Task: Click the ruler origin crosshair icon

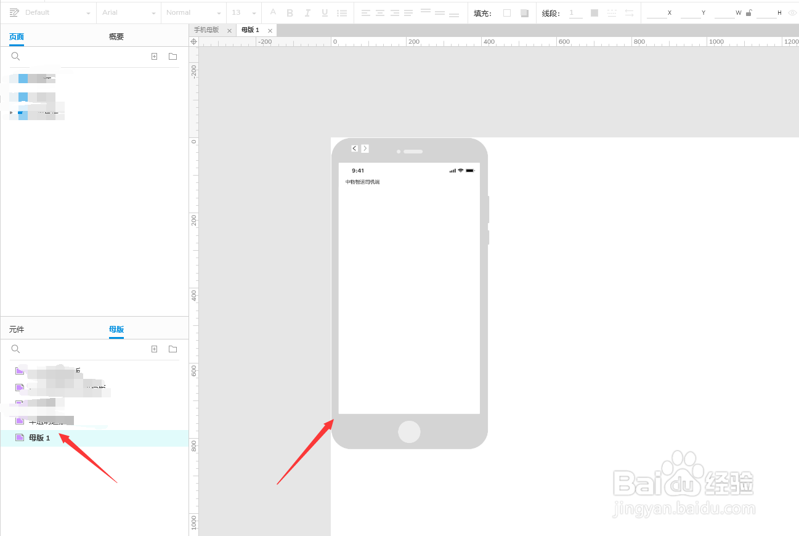Action: pyautogui.click(x=194, y=41)
